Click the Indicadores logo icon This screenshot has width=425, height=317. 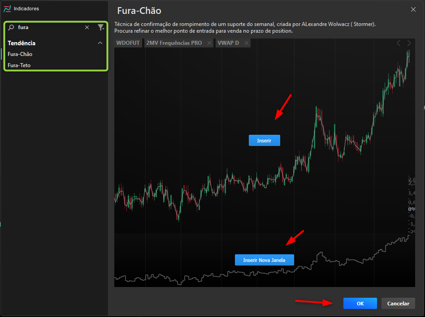[7, 9]
